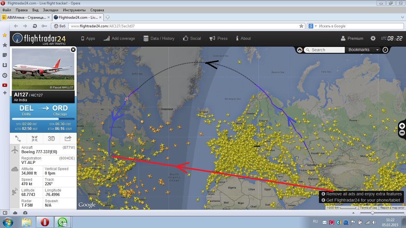Open the Data / History menu
Image resolution: width=406 pixels, height=228 pixels.
pos(159,38)
